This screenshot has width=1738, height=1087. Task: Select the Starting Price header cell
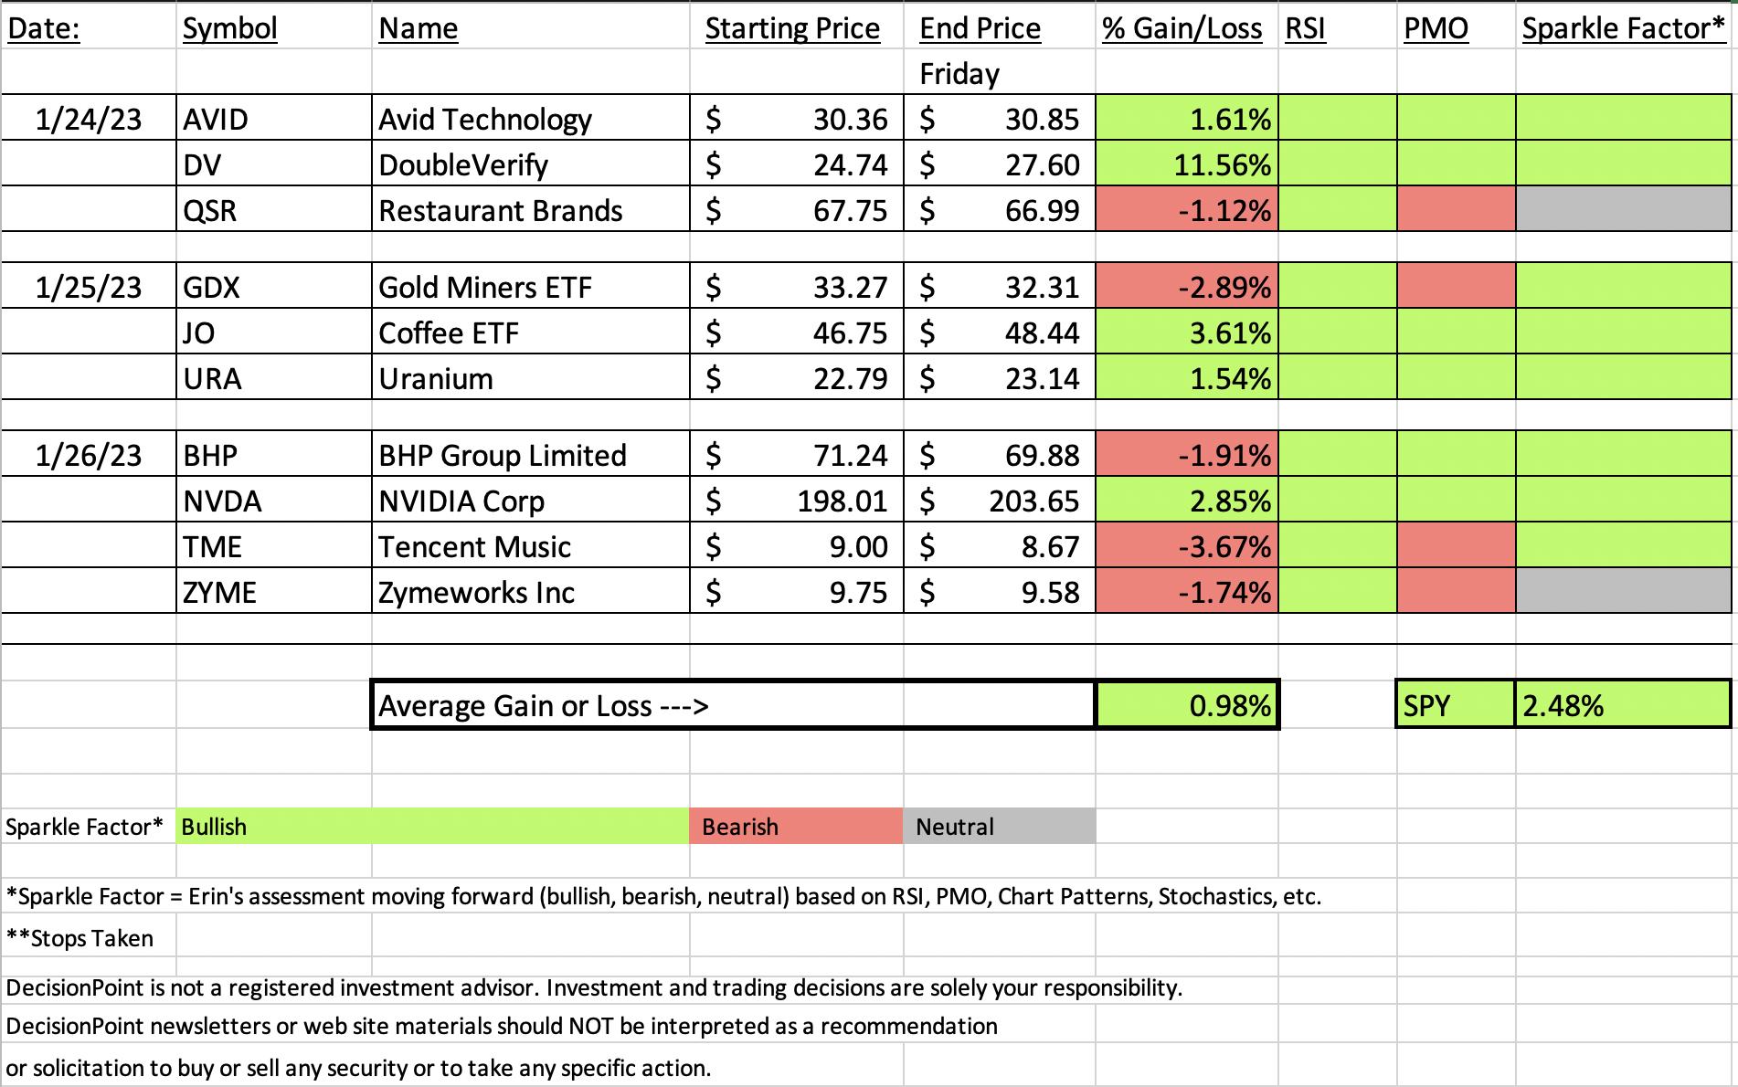click(x=797, y=27)
